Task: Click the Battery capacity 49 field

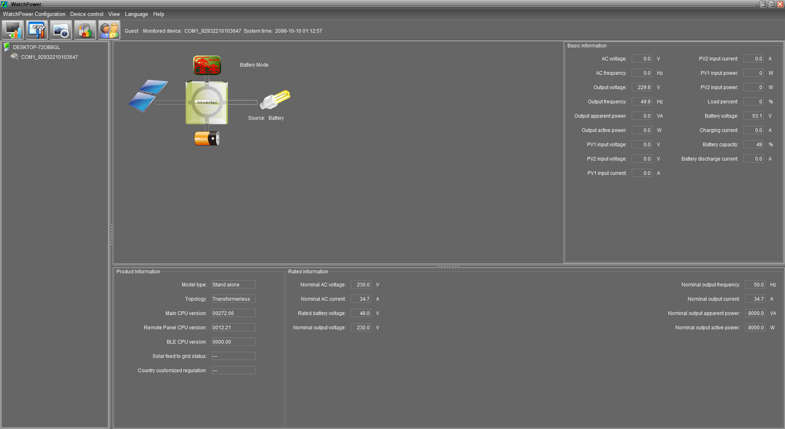Action: (754, 145)
